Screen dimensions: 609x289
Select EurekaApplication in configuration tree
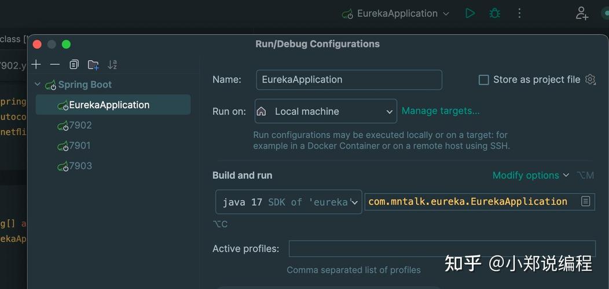pyautogui.click(x=113, y=105)
